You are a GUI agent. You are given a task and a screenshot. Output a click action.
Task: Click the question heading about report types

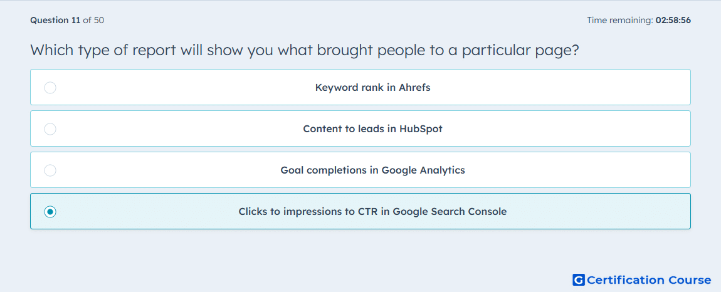tap(304, 50)
